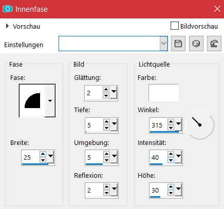Increase the Höhe value with up arrow
224x209 pixels.
click(x=171, y=187)
